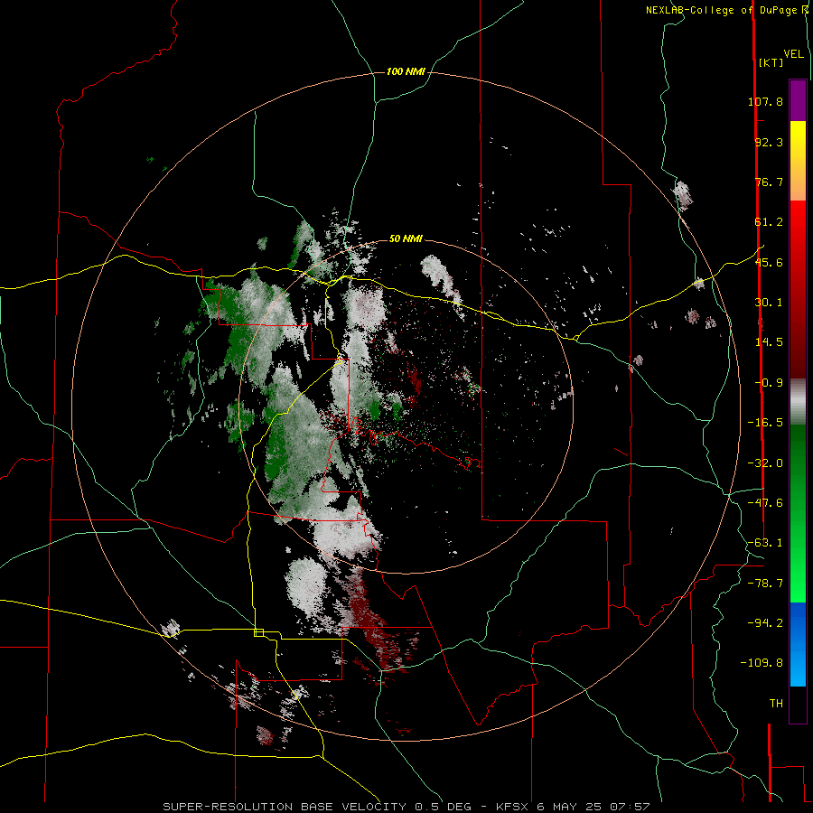Screen dimensions: 813x813
Task: Click the -94.2 value on velocity scale
Action: coord(765,623)
